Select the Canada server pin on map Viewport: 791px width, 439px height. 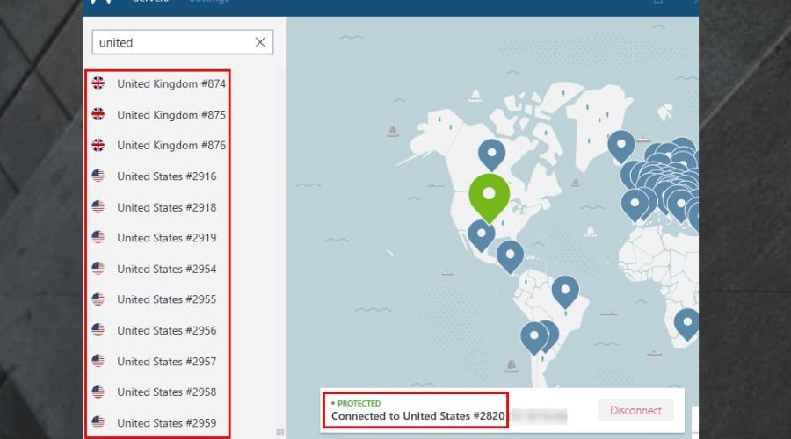[x=491, y=153]
